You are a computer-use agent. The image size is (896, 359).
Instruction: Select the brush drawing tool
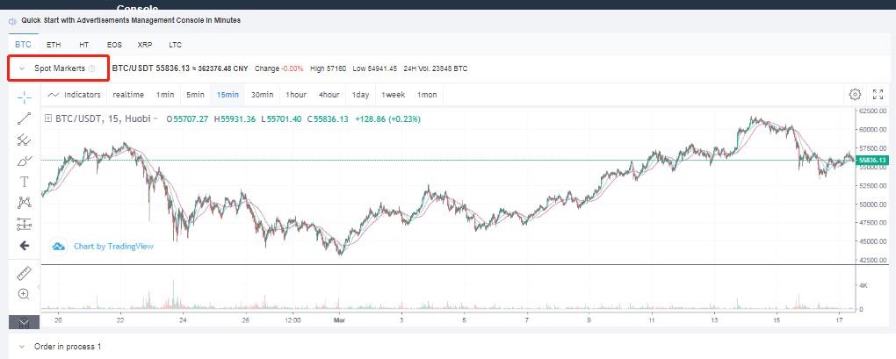[x=24, y=161]
